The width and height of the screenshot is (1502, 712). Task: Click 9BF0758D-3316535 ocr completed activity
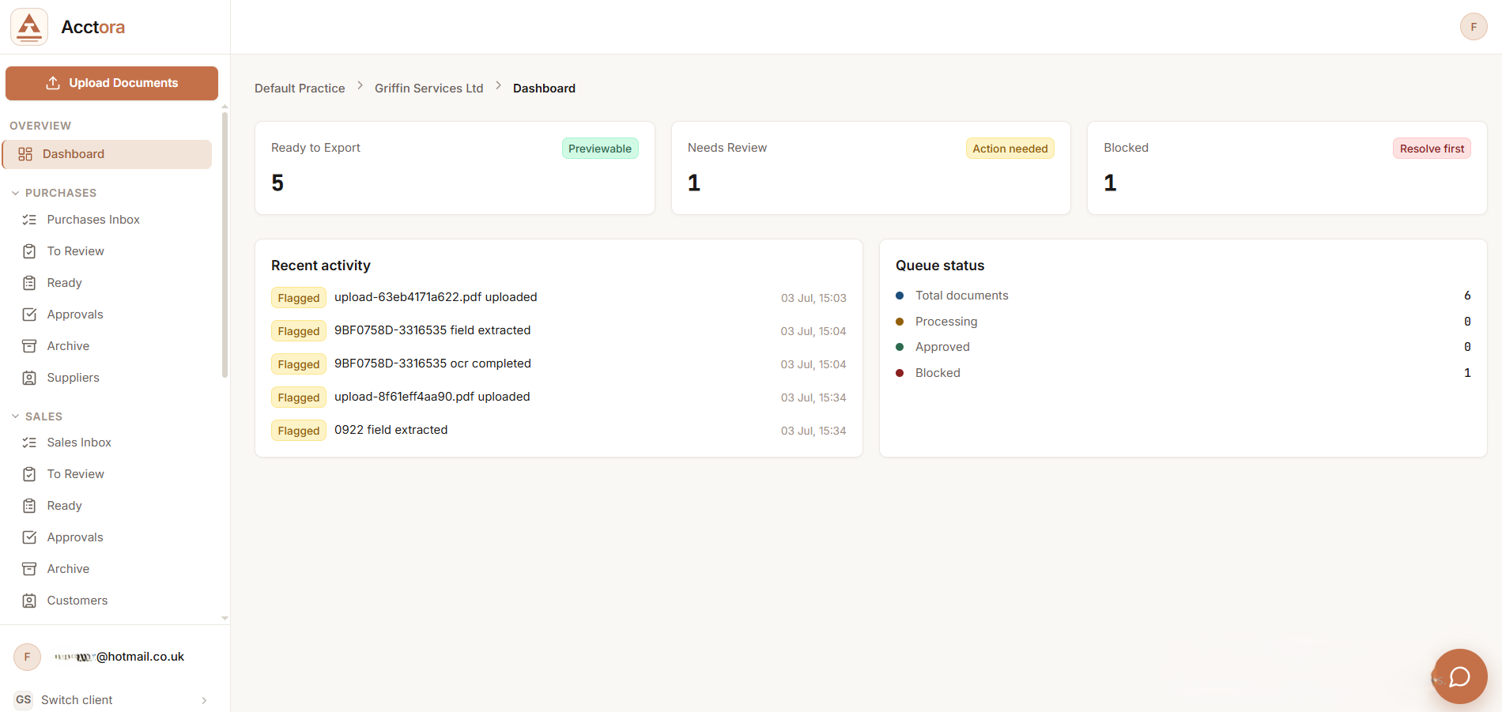(x=432, y=364)
